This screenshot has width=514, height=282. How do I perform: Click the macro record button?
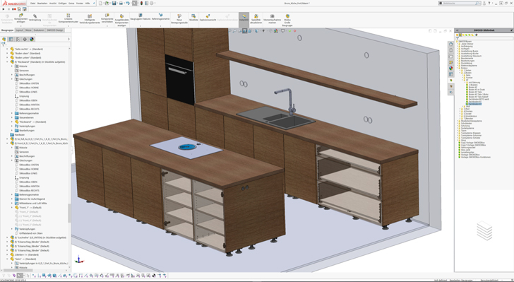[14, 9]
